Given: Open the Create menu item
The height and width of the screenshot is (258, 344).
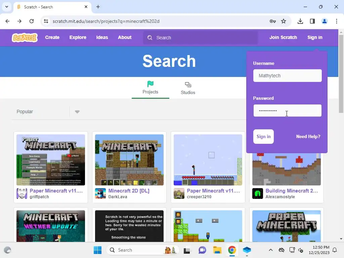Looking at the screenshot, I should (x=52, y=38).
